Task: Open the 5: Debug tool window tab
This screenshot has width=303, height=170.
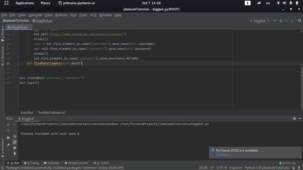Action: click(32, 163)
